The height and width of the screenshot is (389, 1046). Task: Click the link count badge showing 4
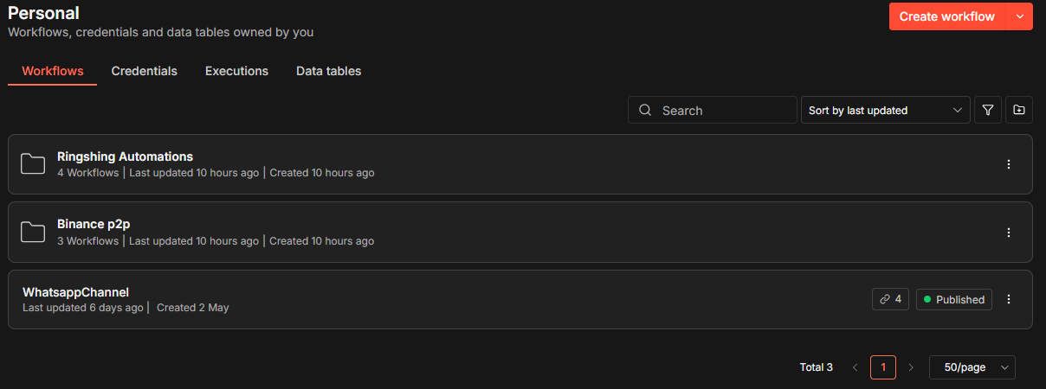tap(890, 299)
